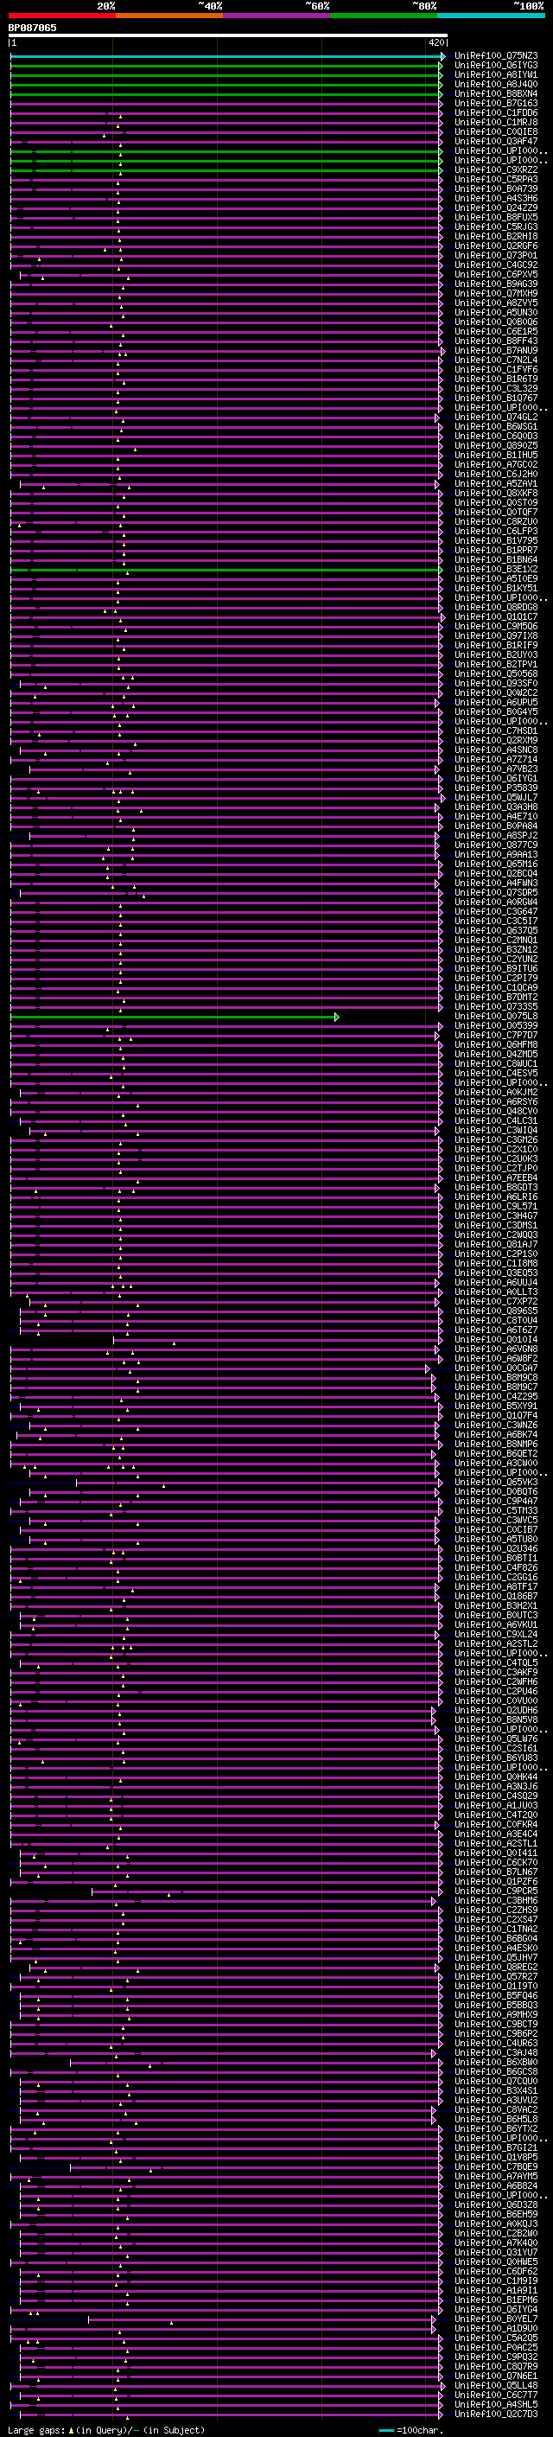Viewport: 553px width, 2437px height.
Task: Select hit UniRef100_O05399
Action: [496, 1025]
